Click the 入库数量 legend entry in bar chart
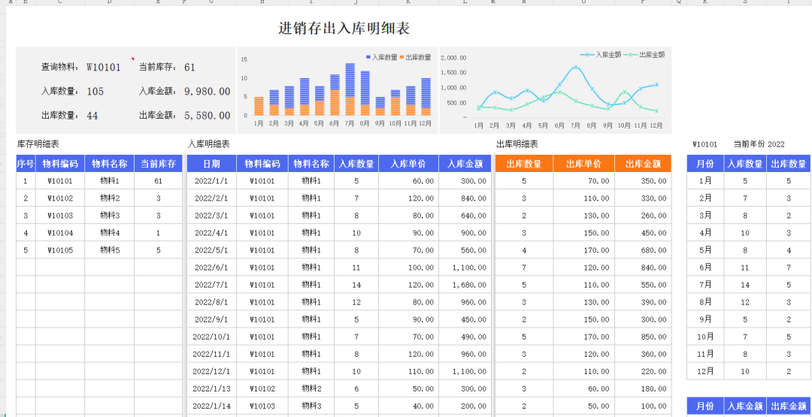The width and height of the screenshot is (812, 417). [381, 57]
